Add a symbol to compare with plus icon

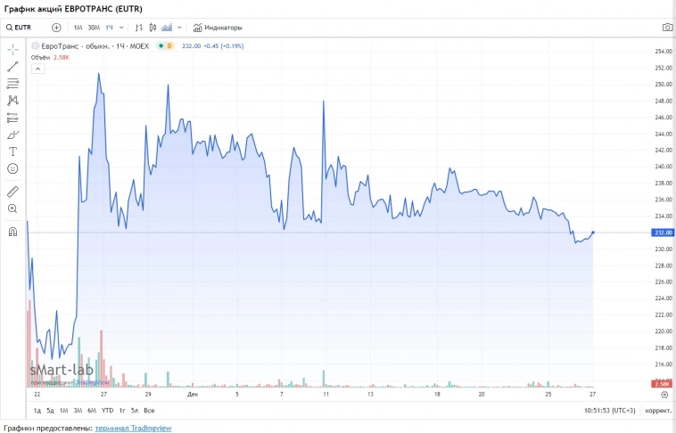pos(56,28)
